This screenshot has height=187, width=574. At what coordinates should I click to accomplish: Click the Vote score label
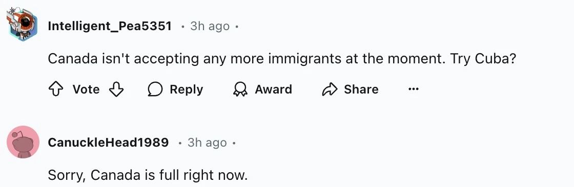86,89
